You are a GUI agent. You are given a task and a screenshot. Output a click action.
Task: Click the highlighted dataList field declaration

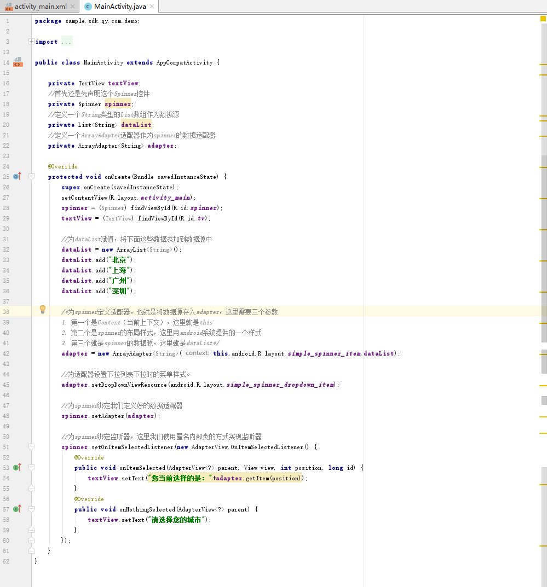tap(136, 125)
